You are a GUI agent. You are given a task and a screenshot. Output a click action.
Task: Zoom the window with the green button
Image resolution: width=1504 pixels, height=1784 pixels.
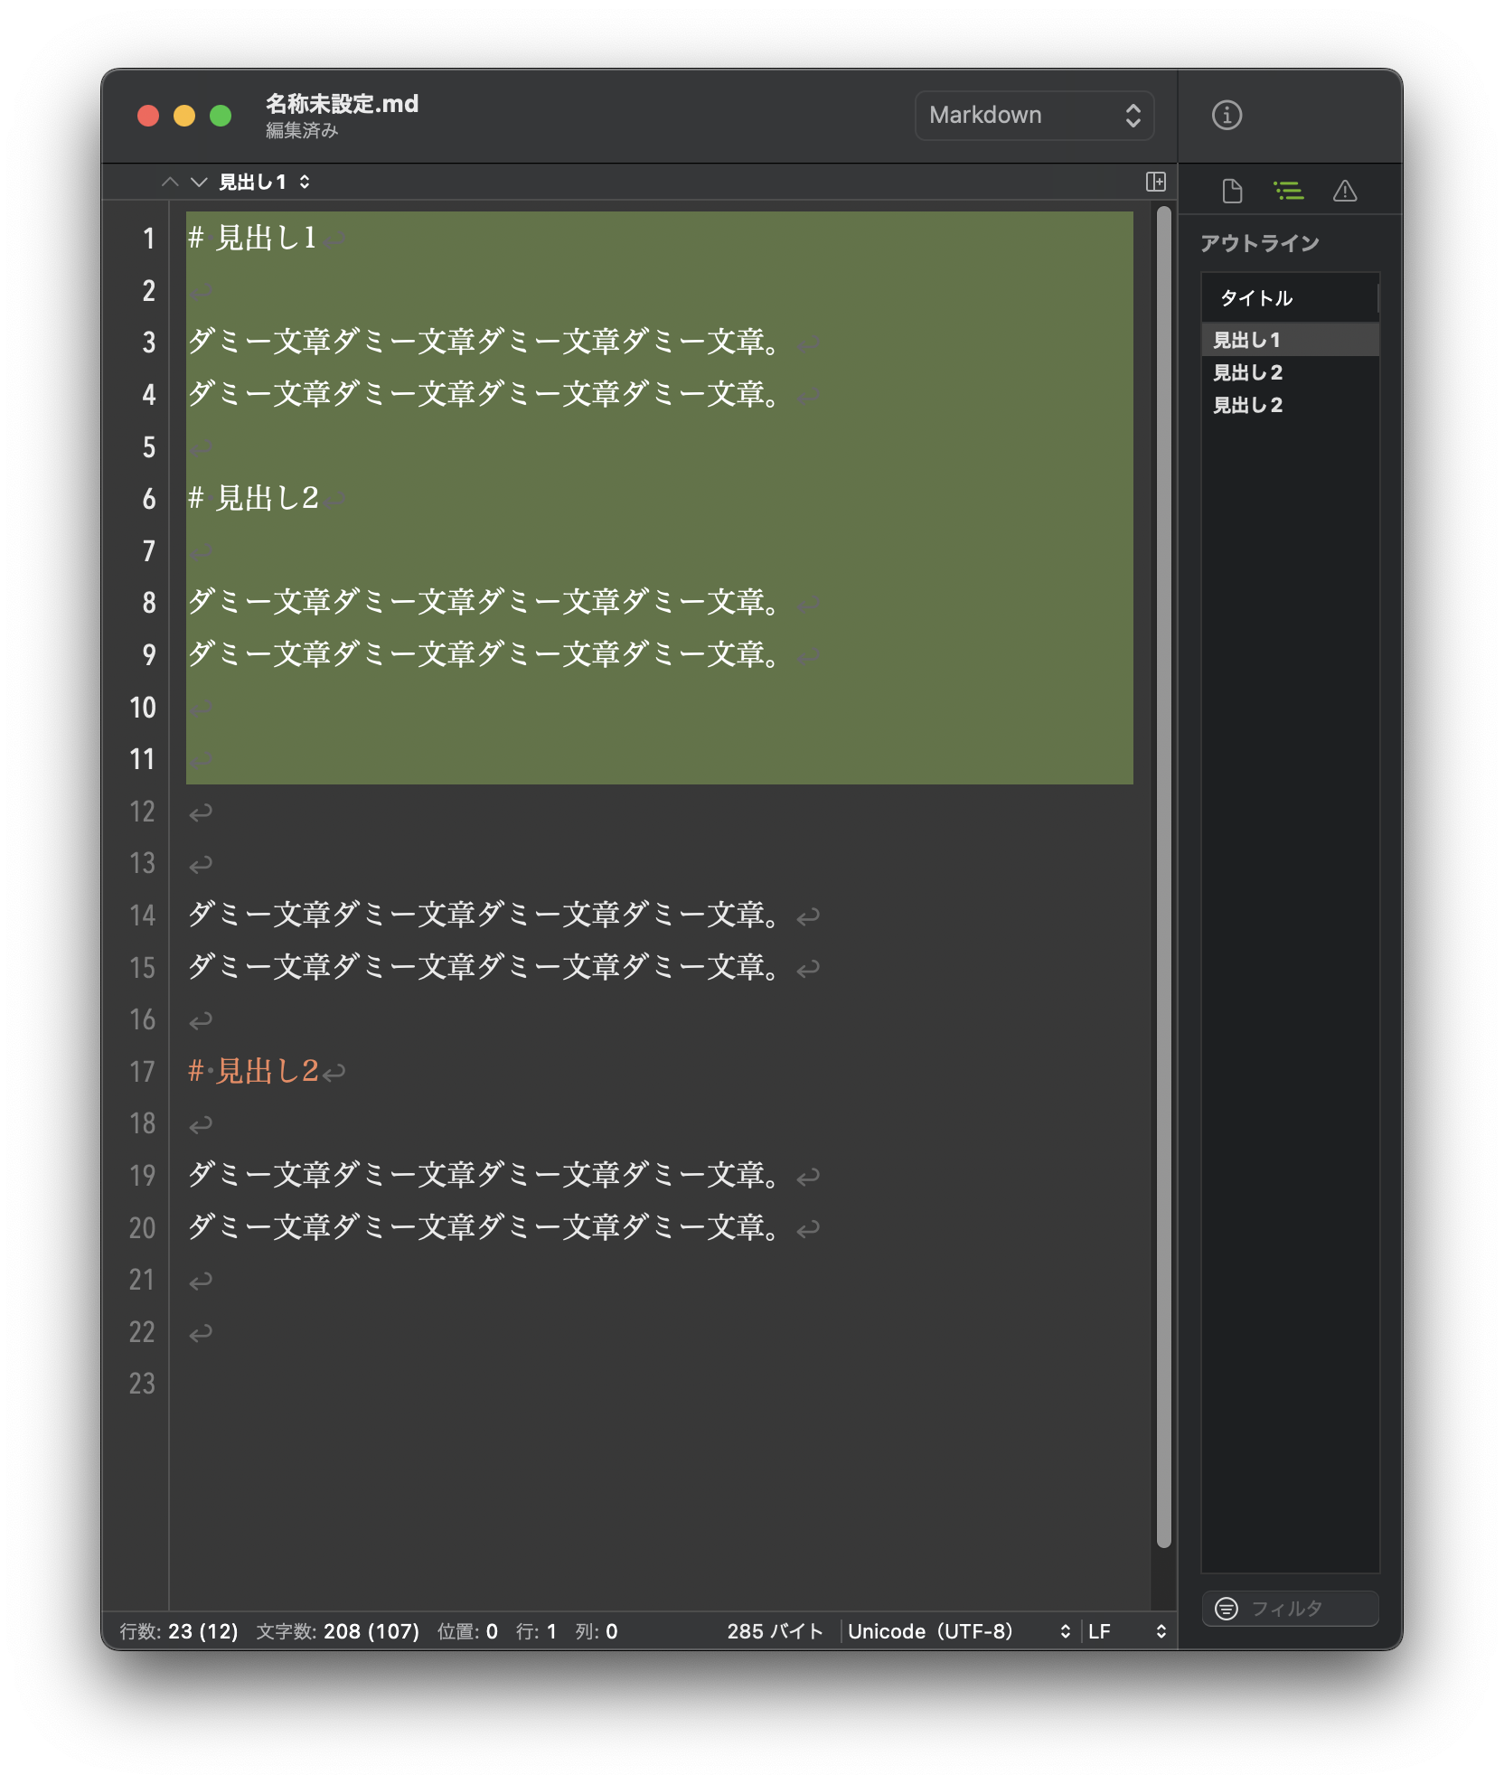pyautogui.click(x=221, y=116)
